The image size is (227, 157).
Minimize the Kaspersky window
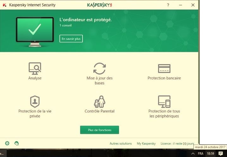[x=181, y=5]
